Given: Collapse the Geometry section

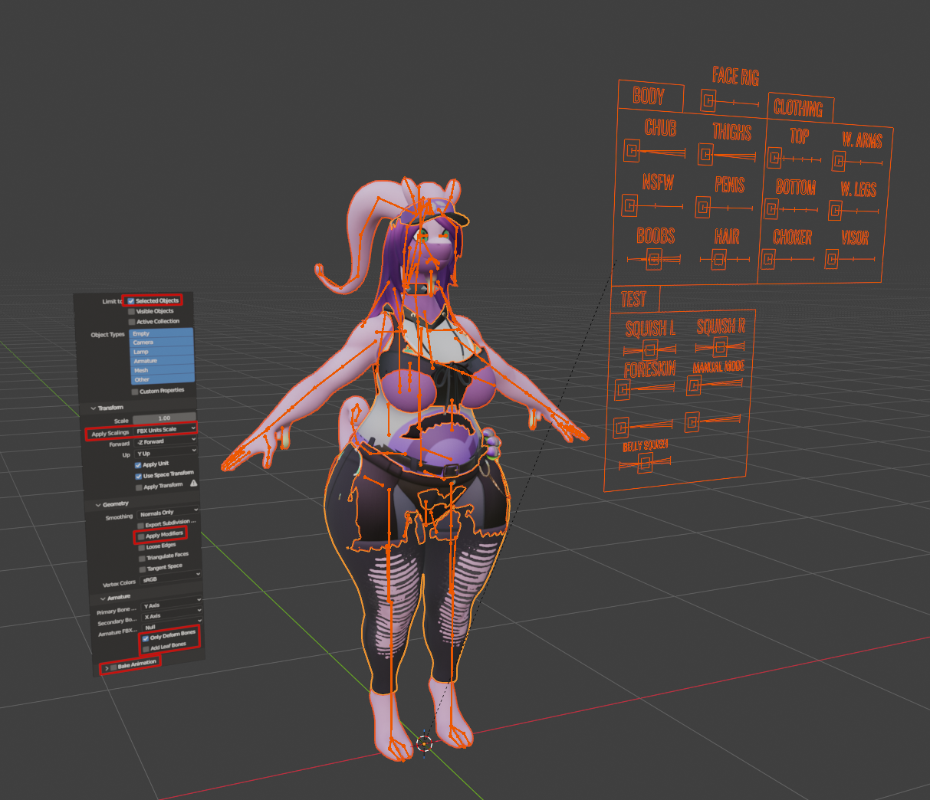Looking at the screenshot, I should pos(97,505).
